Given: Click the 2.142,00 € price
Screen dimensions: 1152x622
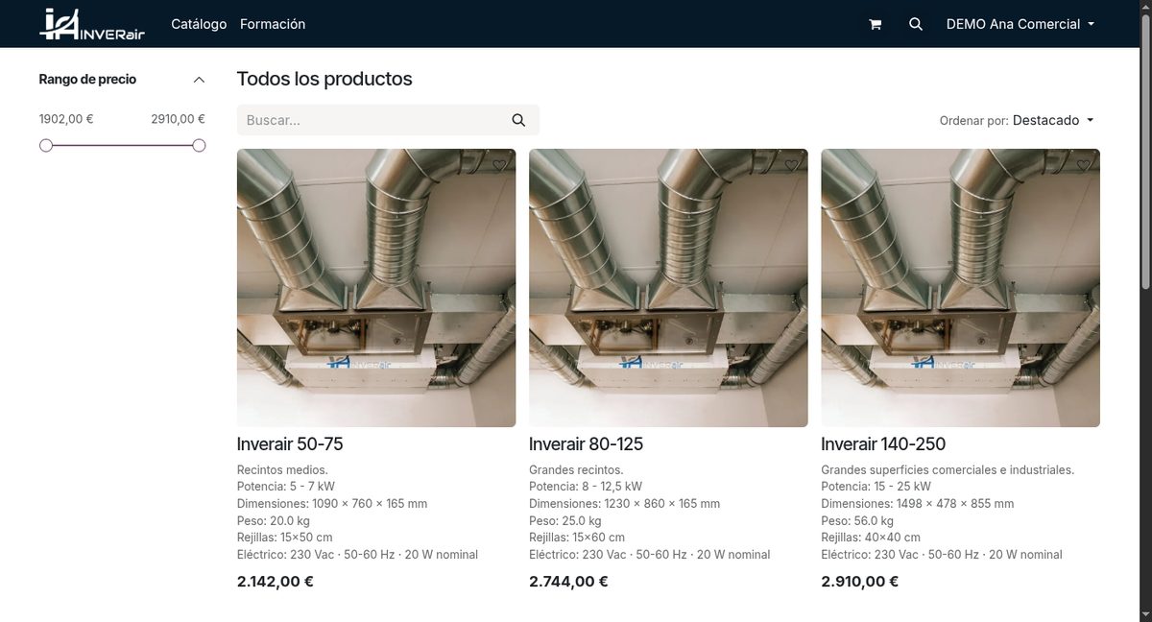Looking at the screenshot, I should pos(276,581).
